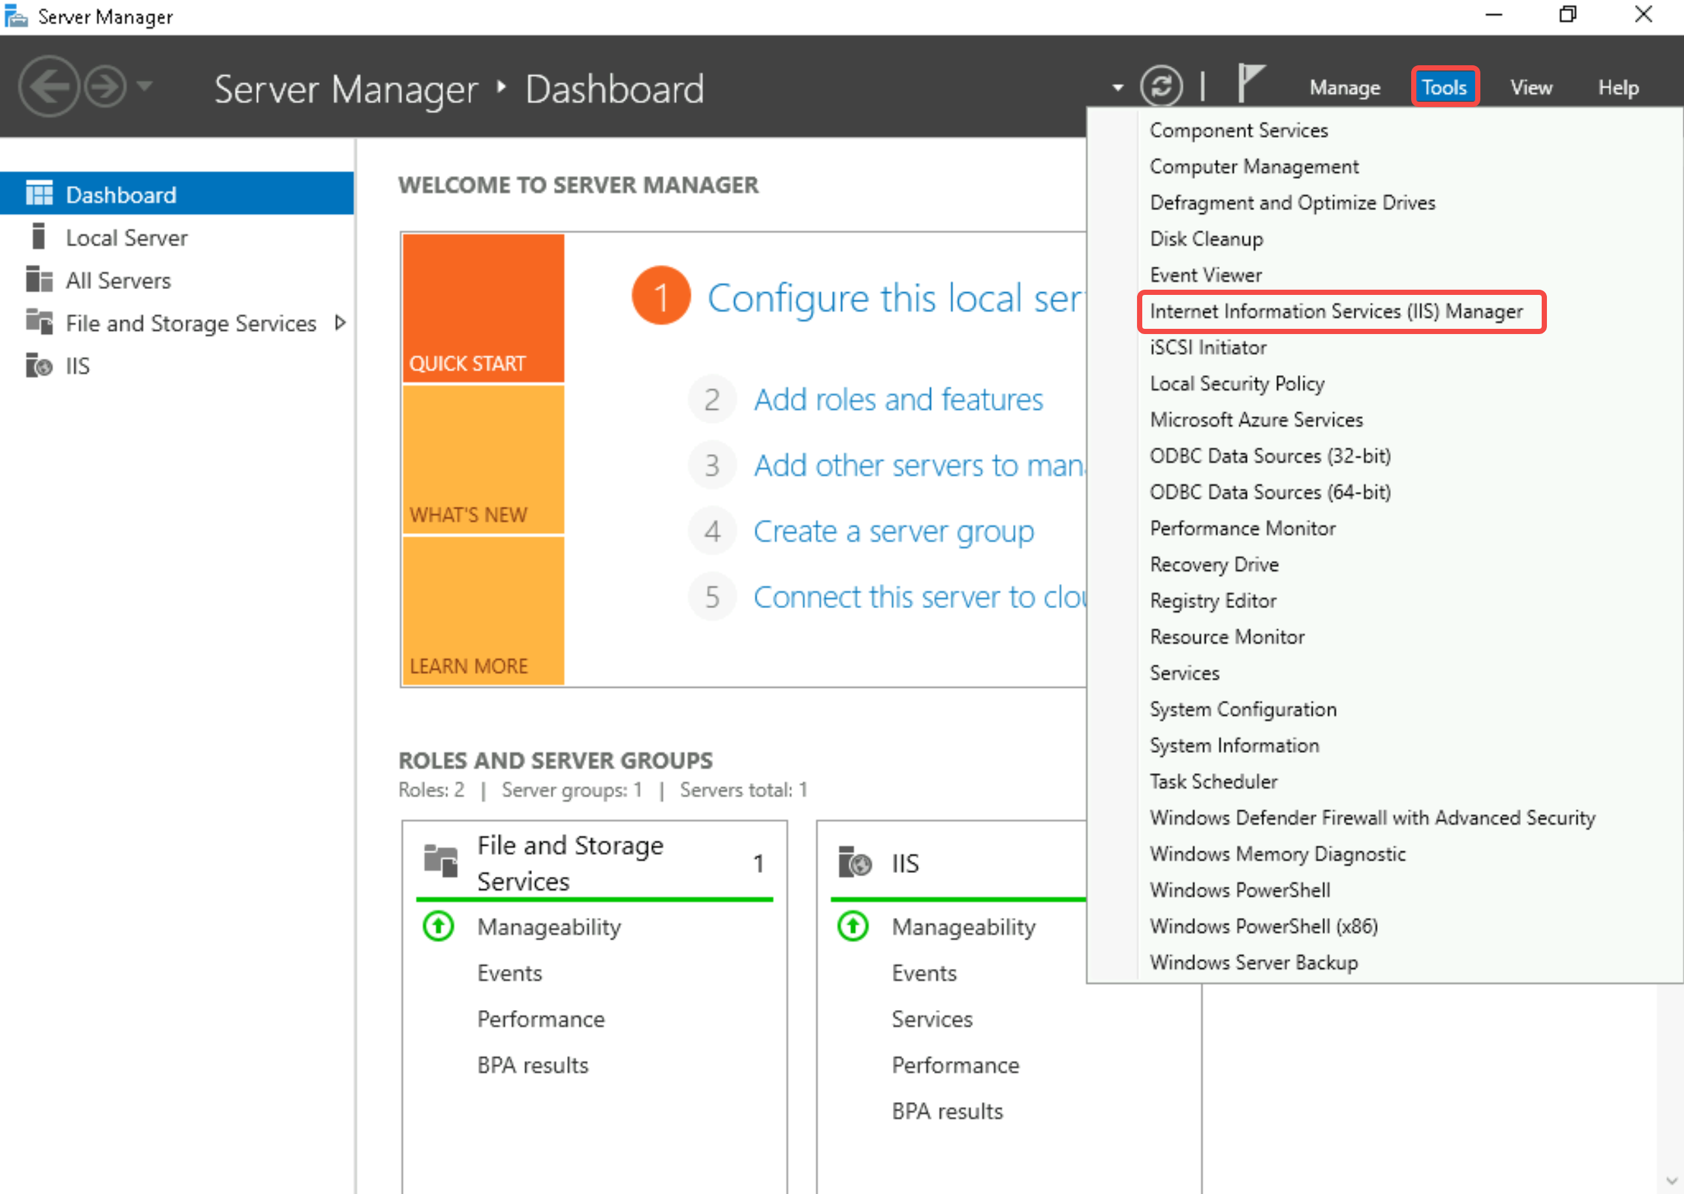The image size is (1684, 1194).
Task: Open File and Storage Services tile header
Action: 595,862
